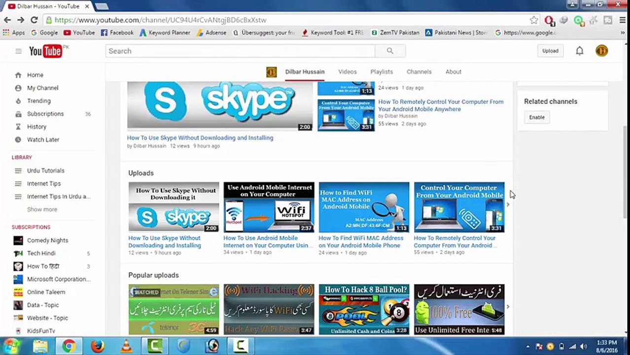Switch to the Videos tab
This screenshot has height=355, width=630.
click(x=348, y=72)
